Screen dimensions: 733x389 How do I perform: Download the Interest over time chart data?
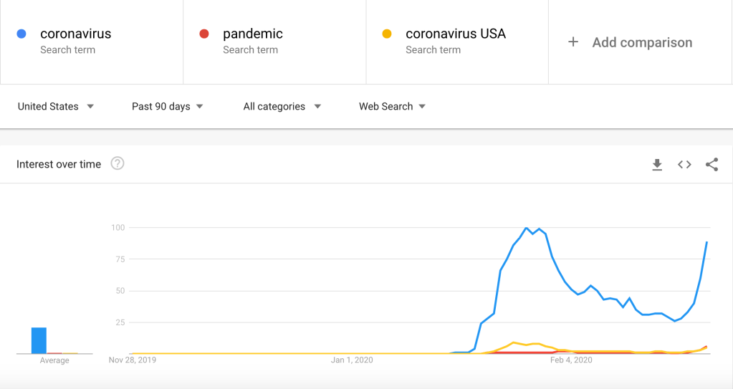(x=657, y=165)
